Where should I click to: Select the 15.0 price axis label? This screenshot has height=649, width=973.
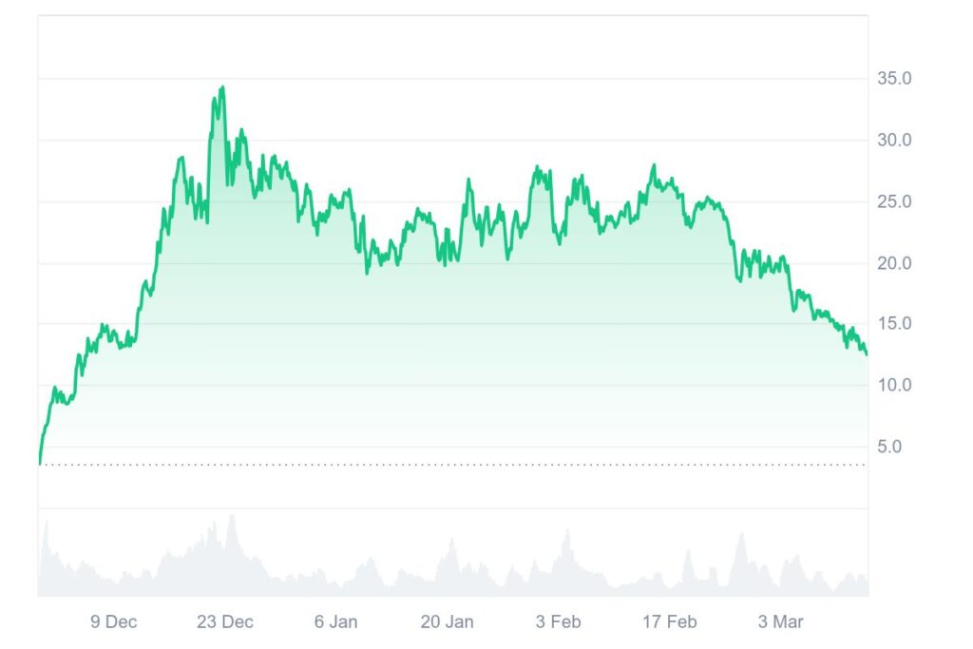click(894, 324)
